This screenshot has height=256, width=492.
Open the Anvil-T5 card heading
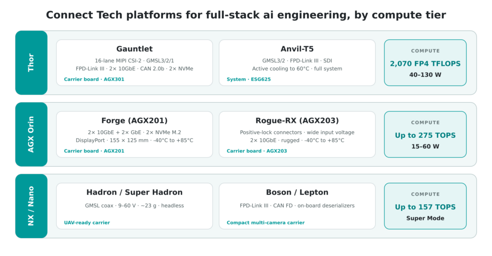297,49
